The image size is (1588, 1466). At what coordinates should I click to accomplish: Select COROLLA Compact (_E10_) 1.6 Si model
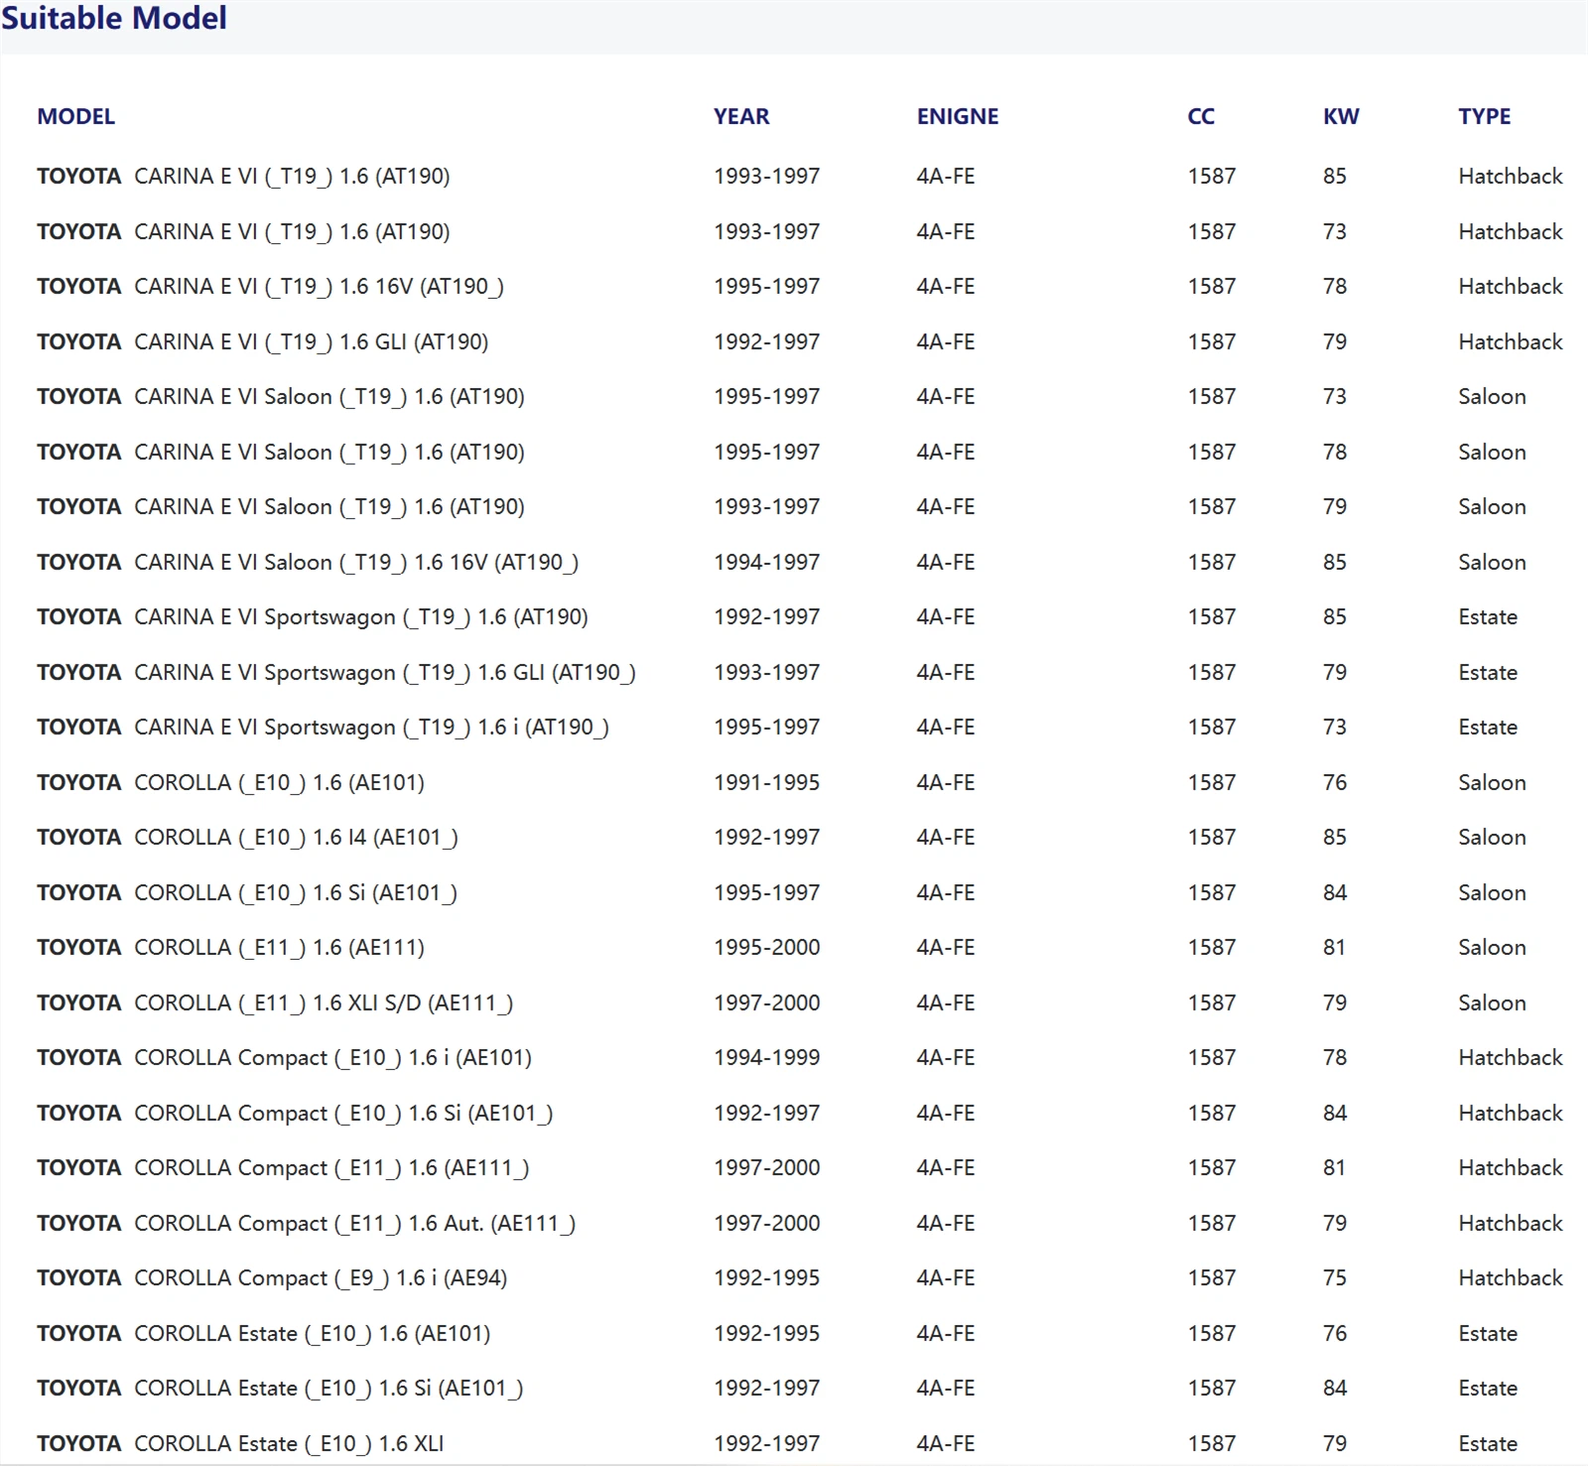[x=295, y=1113]
